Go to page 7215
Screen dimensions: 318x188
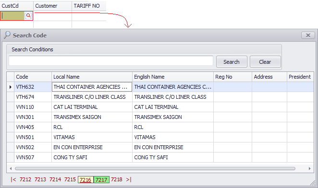pyautogui.click(x=70, y=179)
